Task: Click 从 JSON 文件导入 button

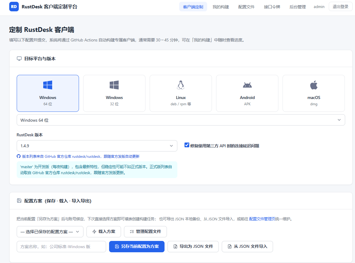Action: pyautogui.click(x=247, y=247)
